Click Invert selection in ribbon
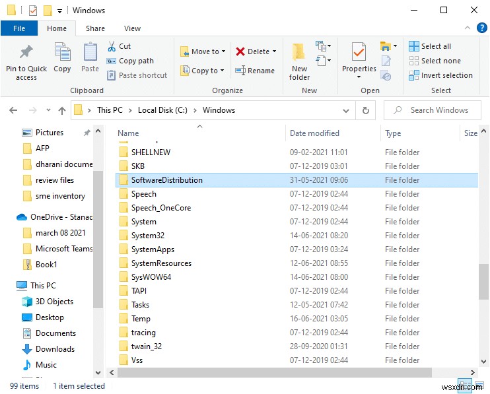 pos(440,75)
